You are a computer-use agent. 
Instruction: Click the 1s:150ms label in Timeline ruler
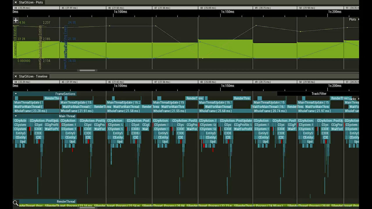pos(228,86)
